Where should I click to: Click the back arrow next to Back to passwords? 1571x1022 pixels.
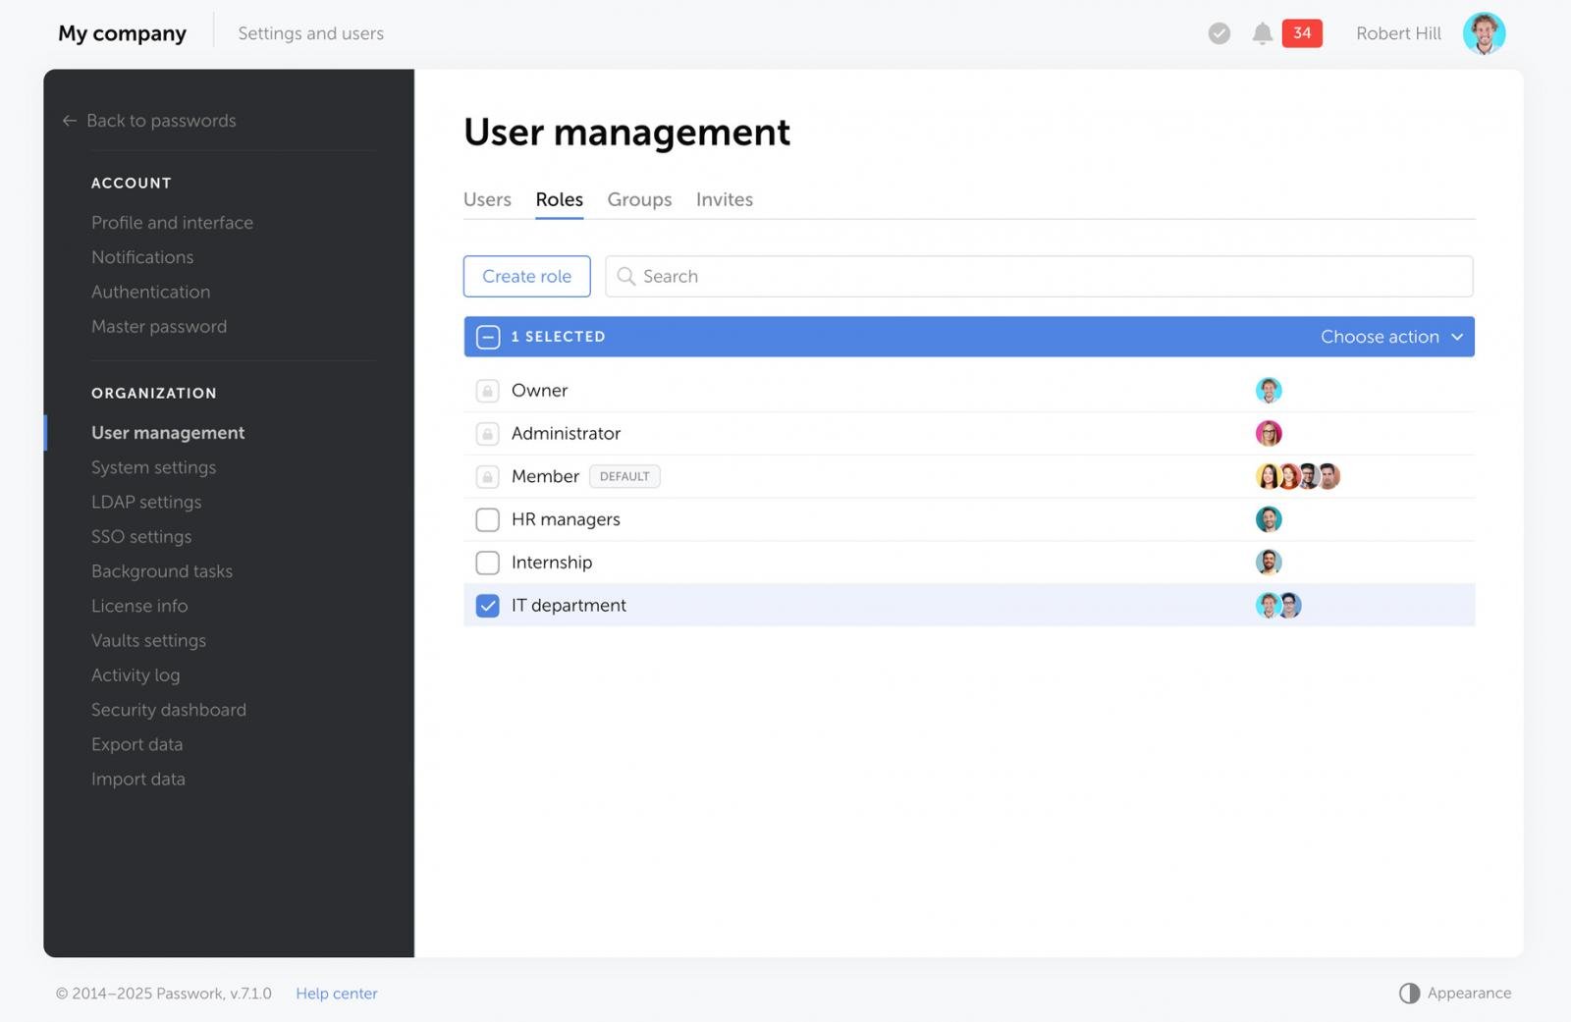pos(69,120)
